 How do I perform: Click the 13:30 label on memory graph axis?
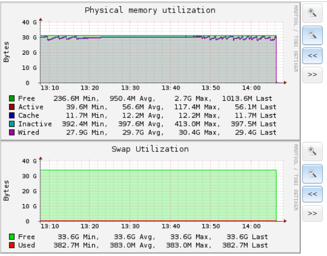tap(130, 88)
